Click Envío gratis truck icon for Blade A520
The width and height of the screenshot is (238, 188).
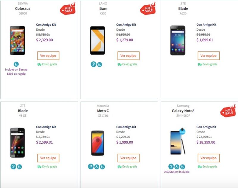(x=200, y=64)
